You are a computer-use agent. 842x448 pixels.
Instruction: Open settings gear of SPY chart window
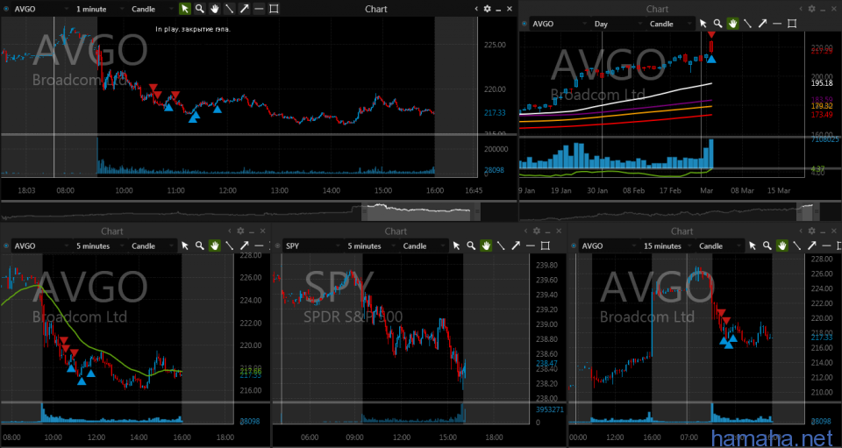click(x=535, y=231)
